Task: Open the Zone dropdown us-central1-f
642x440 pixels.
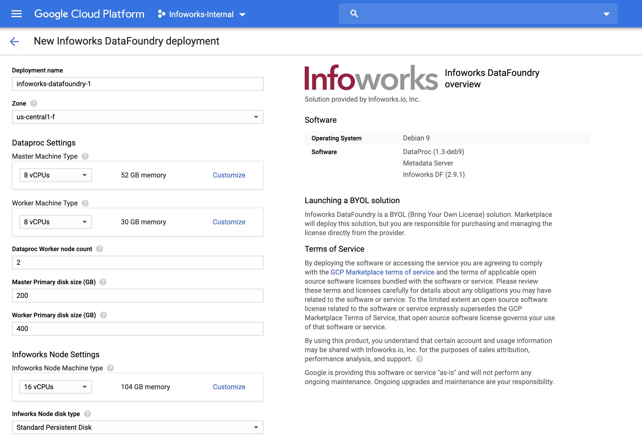Action: coord(137,117)
